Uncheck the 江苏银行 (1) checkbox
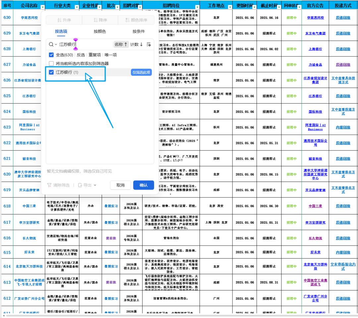Viewport: 358px width, 318px height. tap(51, 72)
